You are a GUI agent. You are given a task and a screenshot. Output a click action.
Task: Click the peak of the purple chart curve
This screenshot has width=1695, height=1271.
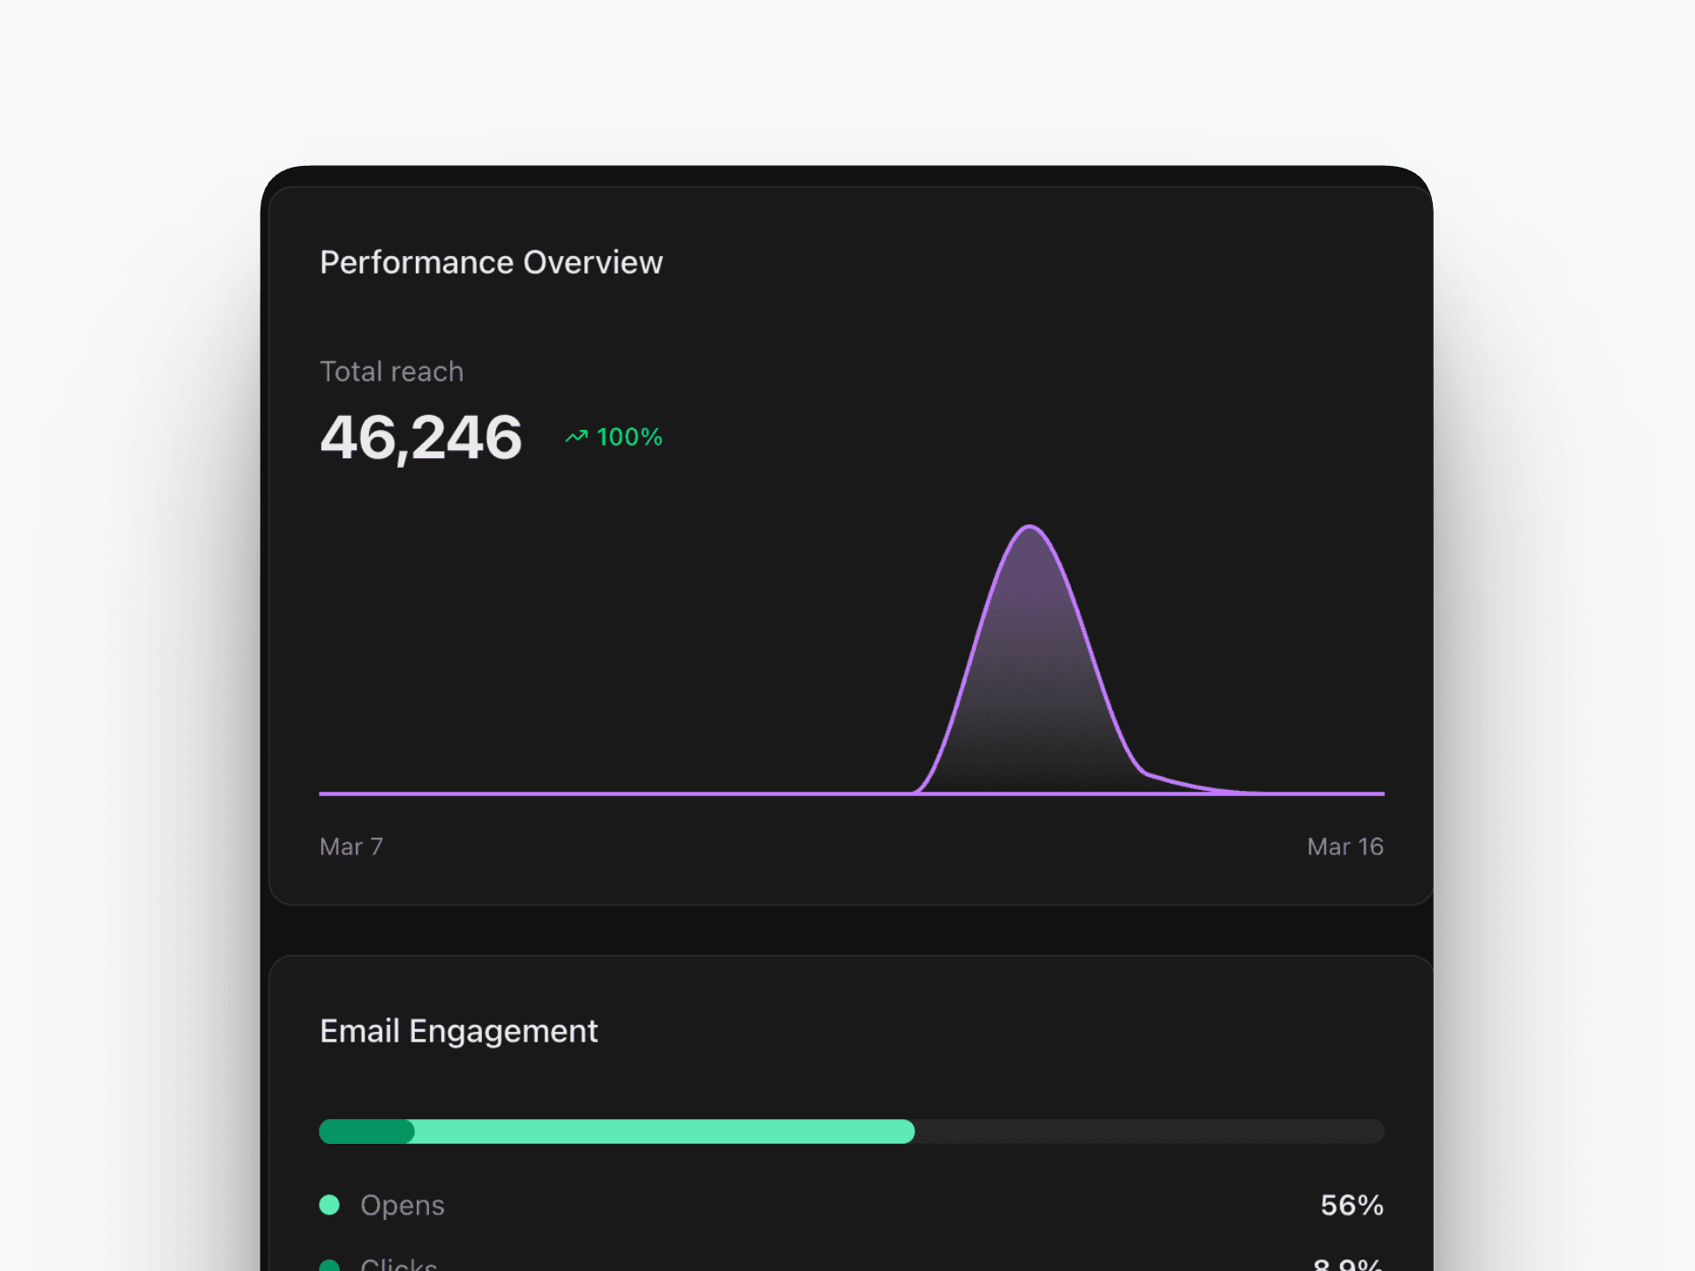(x=1029, y=527)
